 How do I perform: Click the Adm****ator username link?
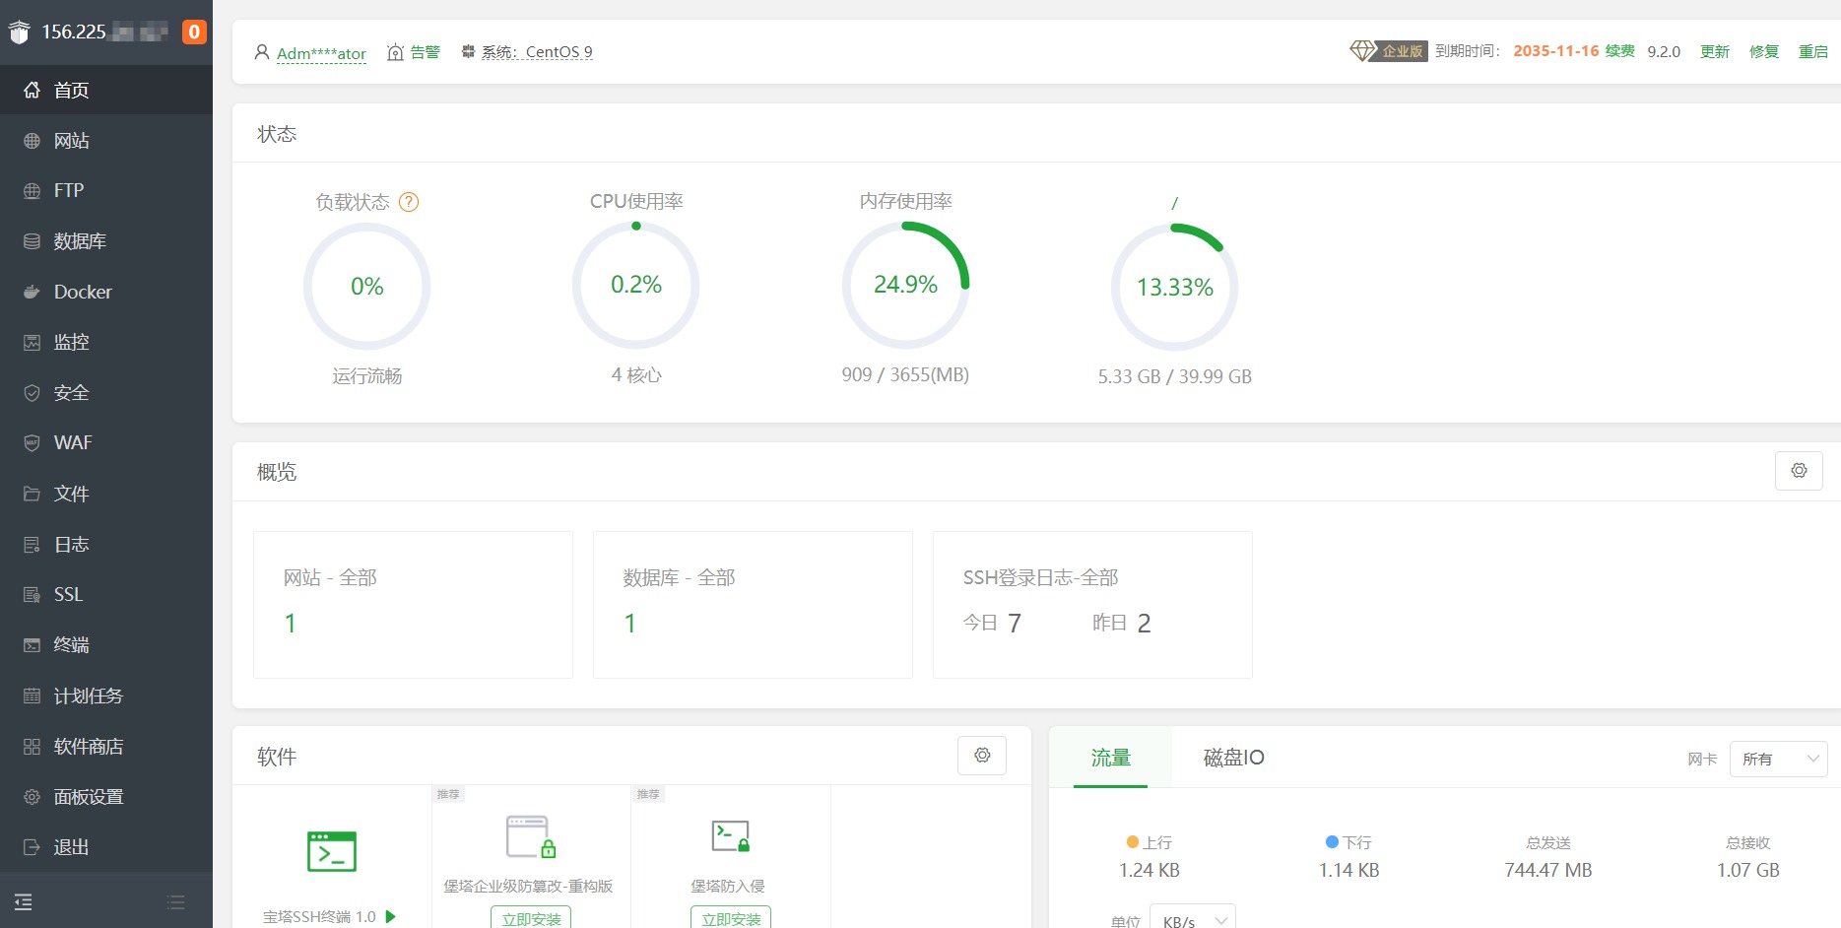(x=321, y=53)
